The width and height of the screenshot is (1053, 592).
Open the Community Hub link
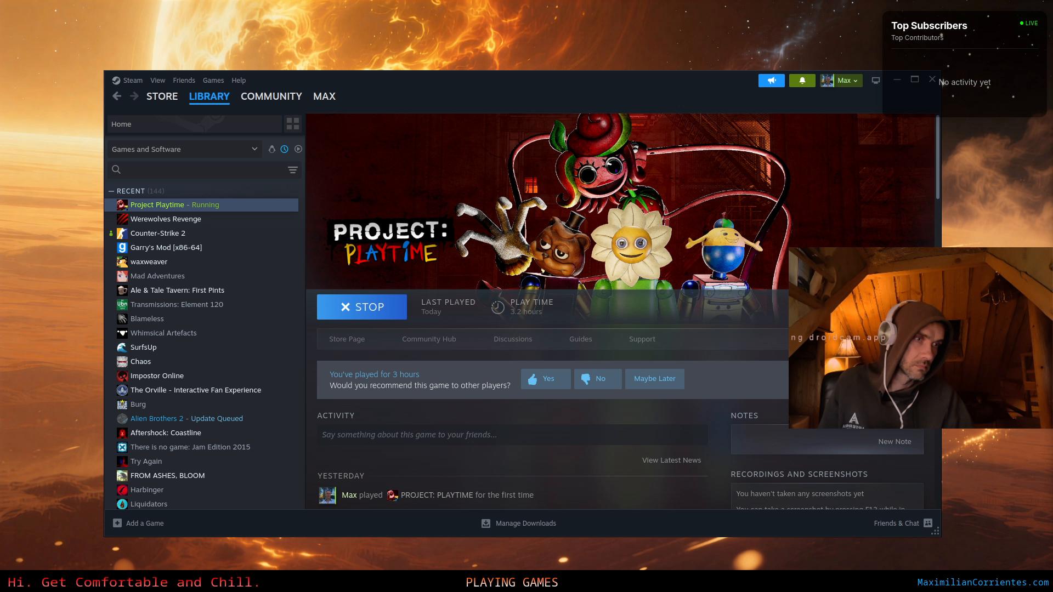(429, 339)
